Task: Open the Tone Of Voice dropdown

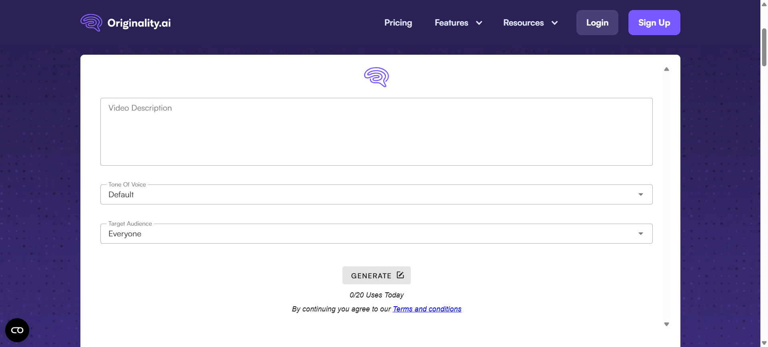Action: 376,194
